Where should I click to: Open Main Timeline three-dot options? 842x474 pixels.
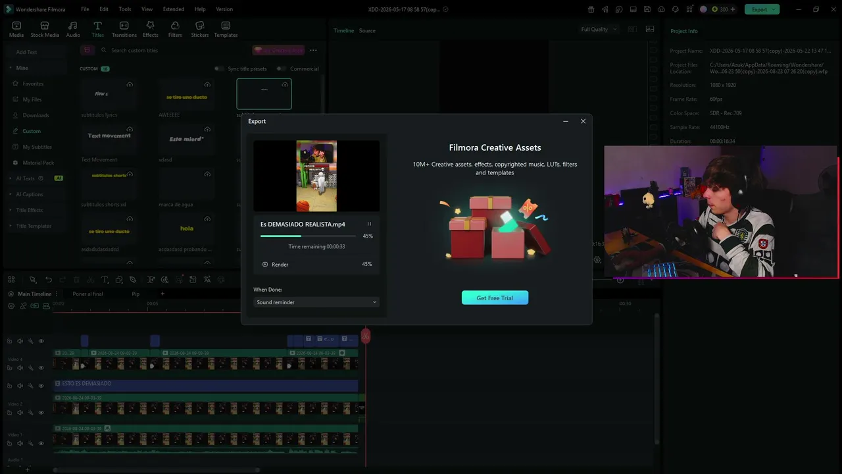57,294
